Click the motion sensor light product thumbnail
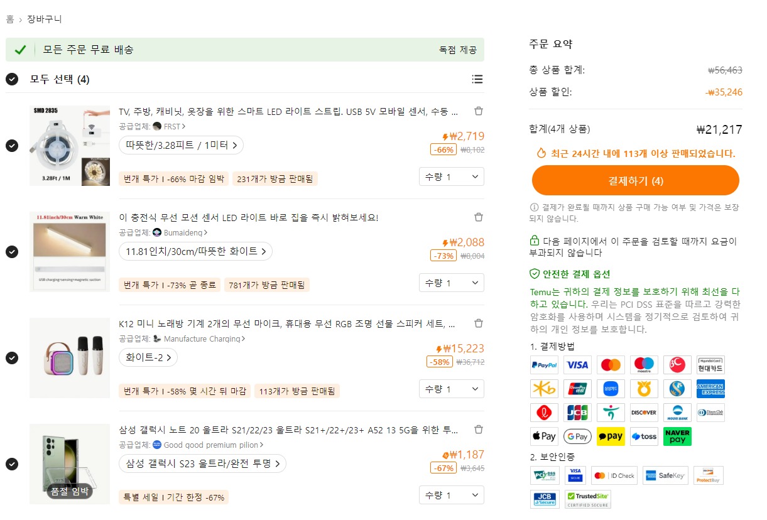Image resolution: width=767 pixels, height=520 pixels. (70, 252)
